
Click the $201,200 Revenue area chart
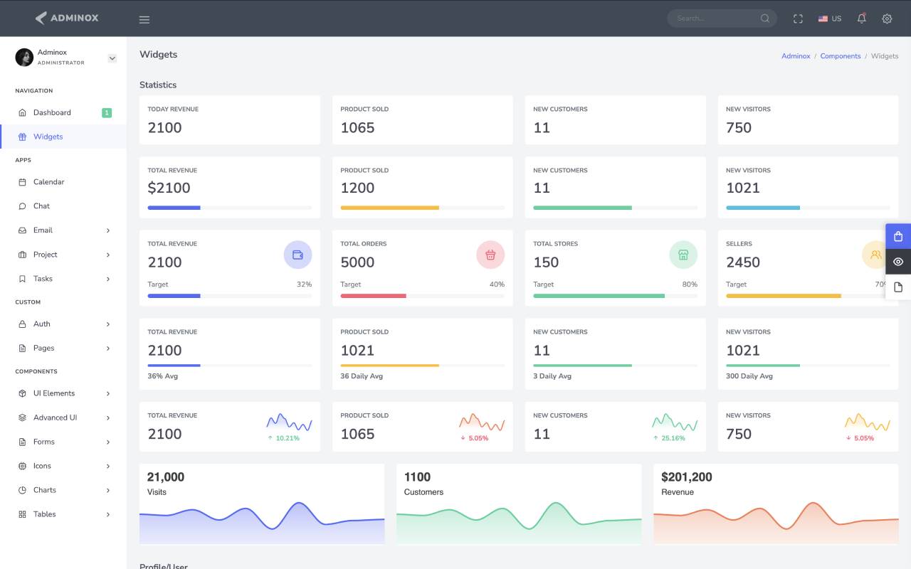(x=776, y=522)
